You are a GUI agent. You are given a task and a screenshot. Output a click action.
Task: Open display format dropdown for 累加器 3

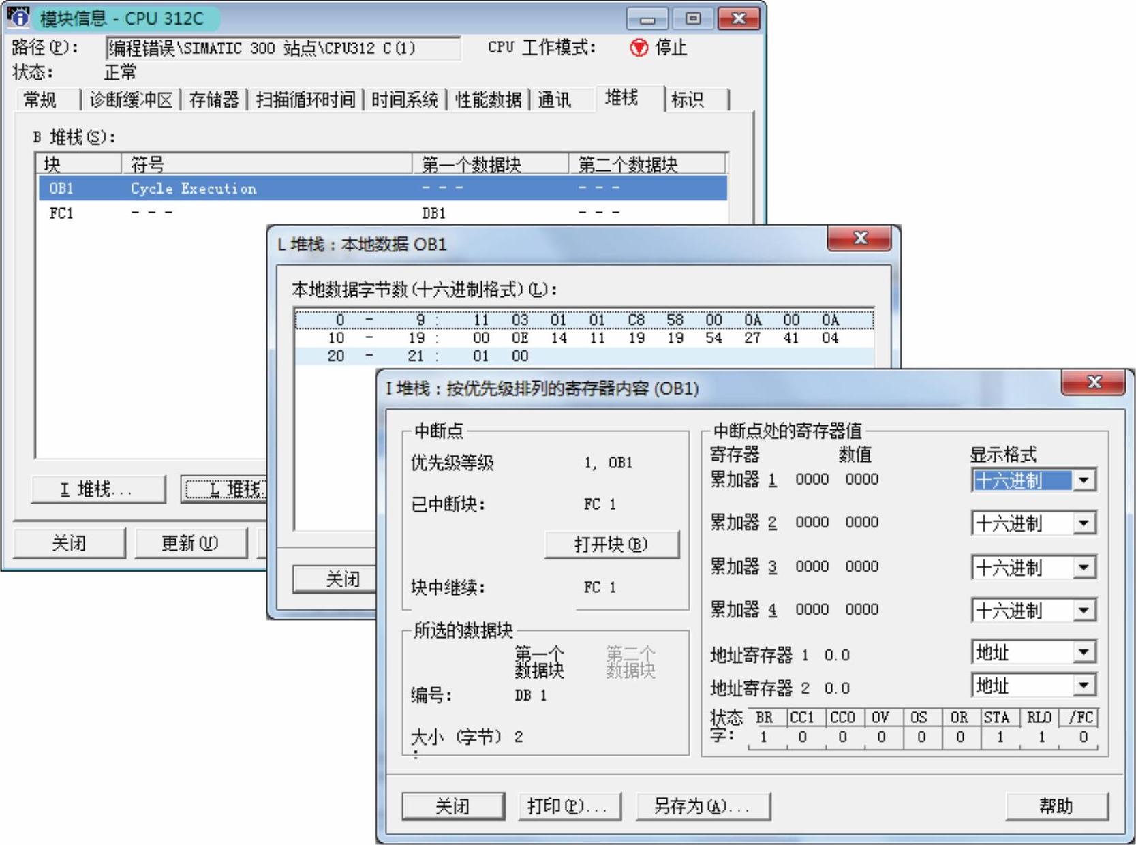point(1084,567)
